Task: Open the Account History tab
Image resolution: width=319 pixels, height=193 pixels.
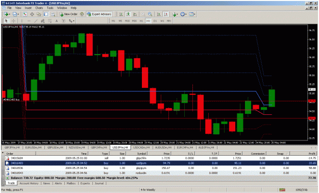Action: click(x=29, y=183)
